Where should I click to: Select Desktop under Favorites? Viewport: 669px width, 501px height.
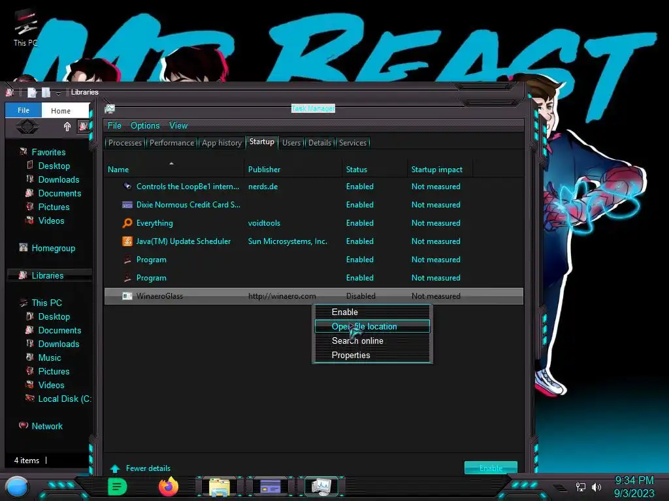click(x=54, y=166)
